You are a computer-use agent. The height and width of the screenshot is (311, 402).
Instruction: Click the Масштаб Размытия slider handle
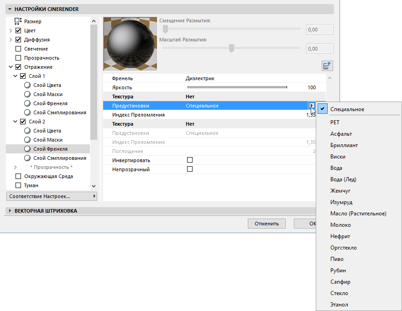point(231,48)
